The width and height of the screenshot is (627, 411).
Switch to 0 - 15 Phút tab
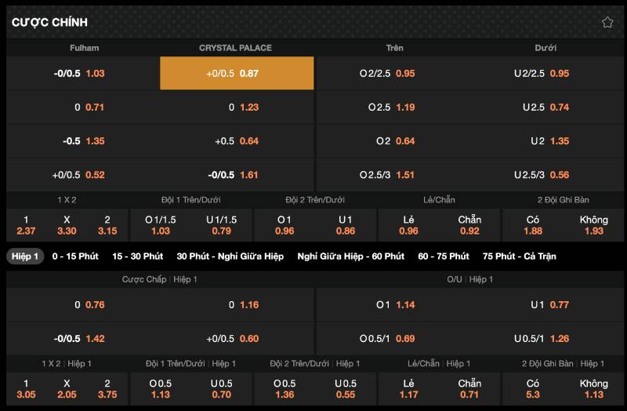pyautogui.click(x=75, y=256)
